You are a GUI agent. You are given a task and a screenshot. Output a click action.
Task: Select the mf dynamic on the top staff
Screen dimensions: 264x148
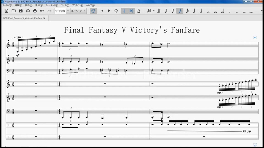[x=17, y=55]
